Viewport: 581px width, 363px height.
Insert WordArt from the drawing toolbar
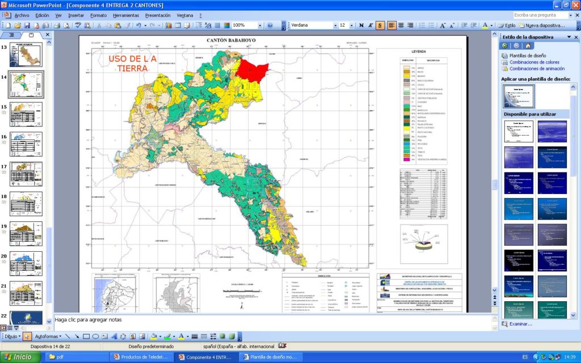click(x=114, y=336)
